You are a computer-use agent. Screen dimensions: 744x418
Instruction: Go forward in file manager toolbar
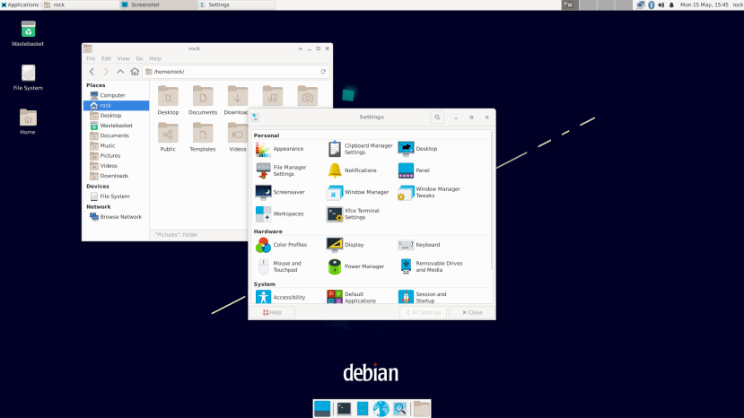coord(106,72)
